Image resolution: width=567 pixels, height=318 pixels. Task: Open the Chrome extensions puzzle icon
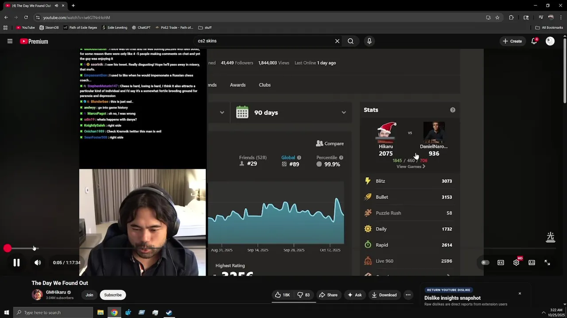tap(511, 17)
